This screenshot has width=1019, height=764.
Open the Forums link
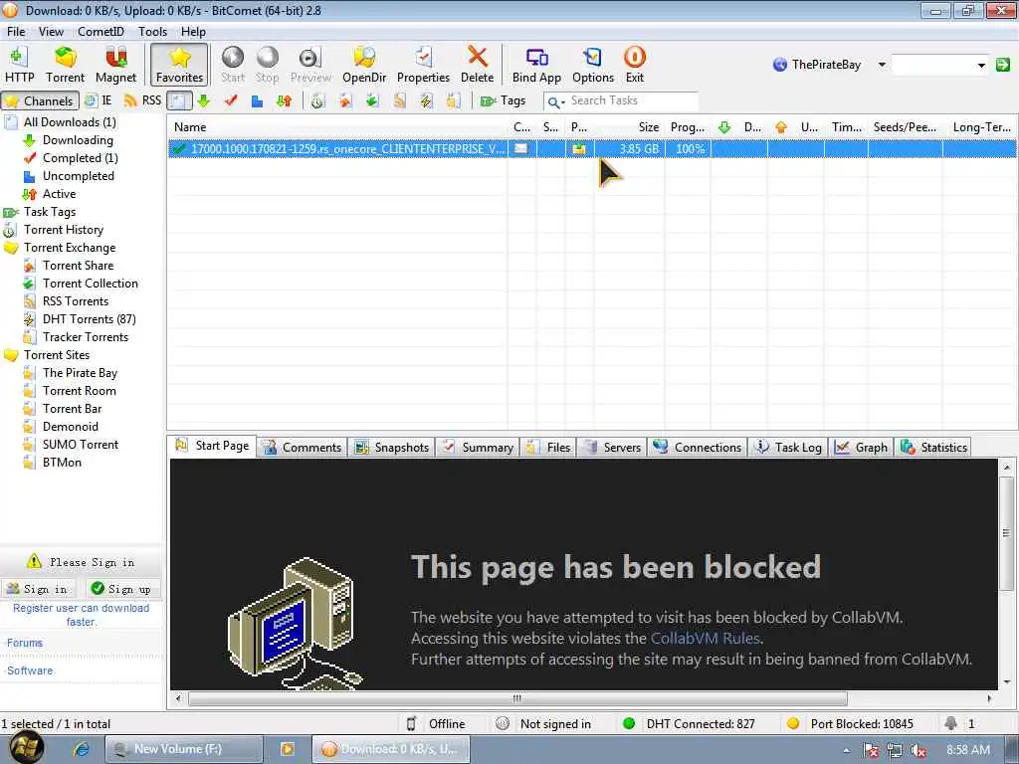[x=25, y=644]
